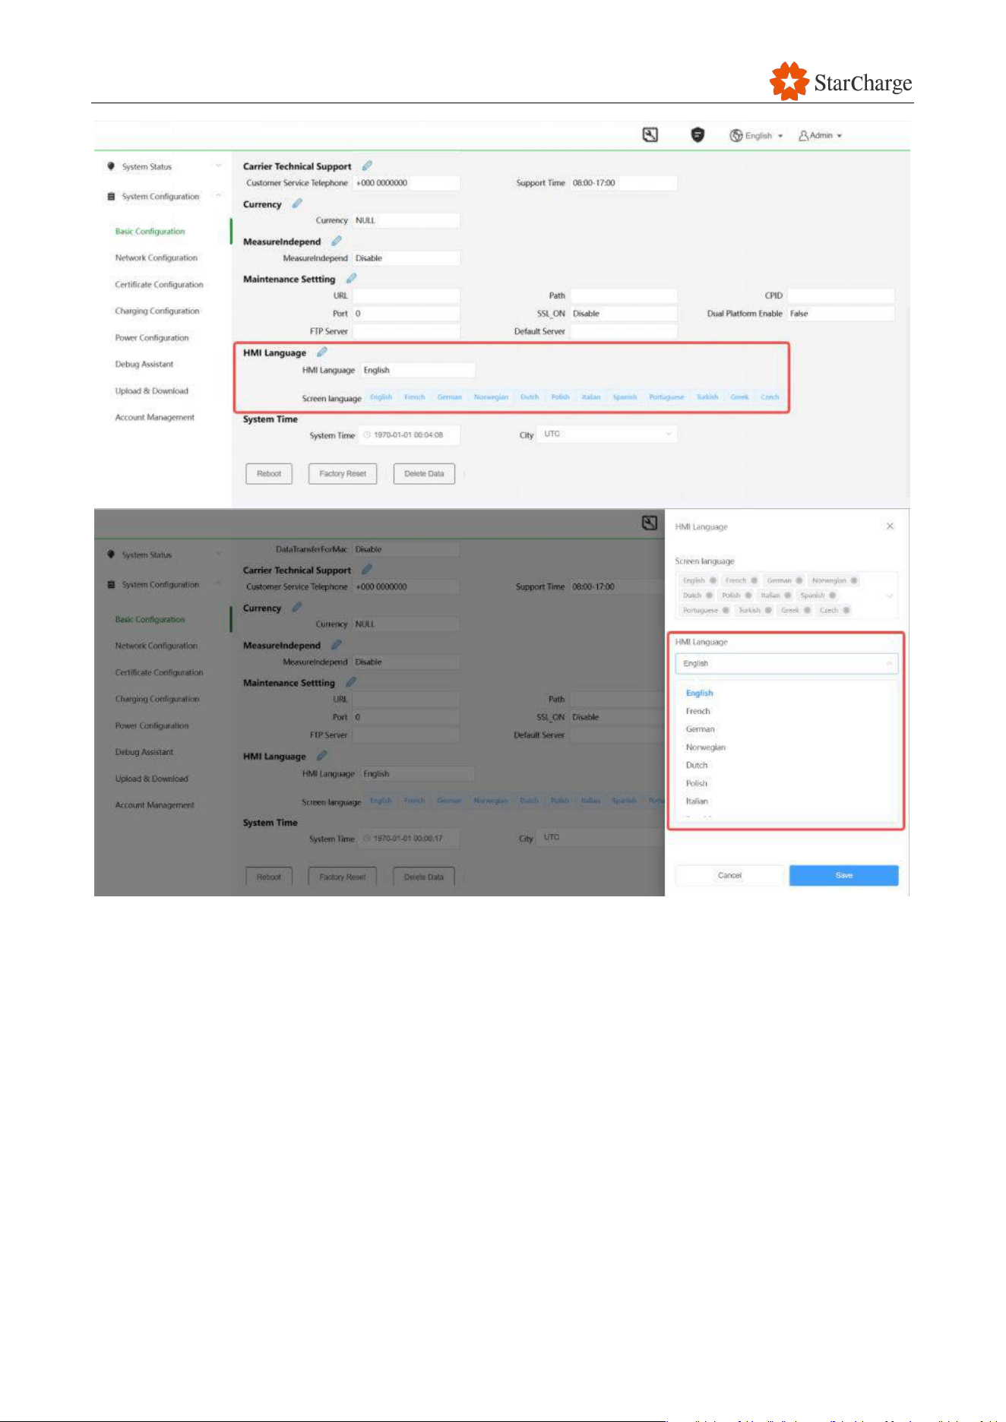This screenshot has height=1422, width=1006.
Task: Click the Reboot button in the upper screenshot
Action: click(x=269, y=474)
